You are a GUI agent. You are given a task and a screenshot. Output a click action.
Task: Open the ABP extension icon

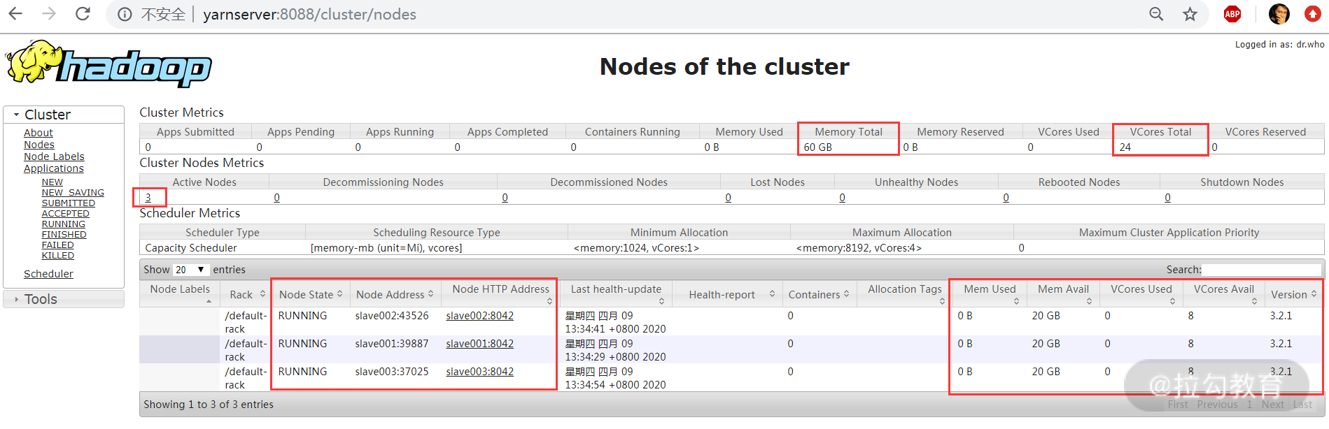point(1232,14)
